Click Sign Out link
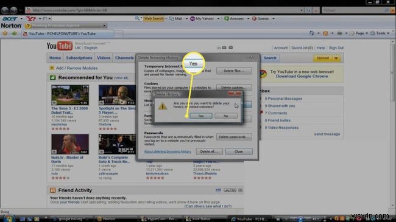Image resolution: width=396 pixels, height=222 pixels. point(336,48)
